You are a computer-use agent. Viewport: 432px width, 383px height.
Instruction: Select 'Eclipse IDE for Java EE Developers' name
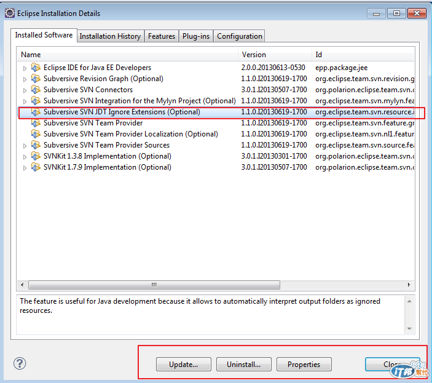(x=97, y=68)
